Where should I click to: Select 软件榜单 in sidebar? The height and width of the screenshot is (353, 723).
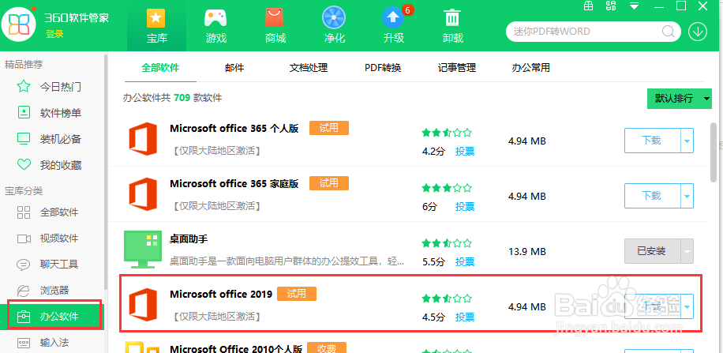[52, 113]
